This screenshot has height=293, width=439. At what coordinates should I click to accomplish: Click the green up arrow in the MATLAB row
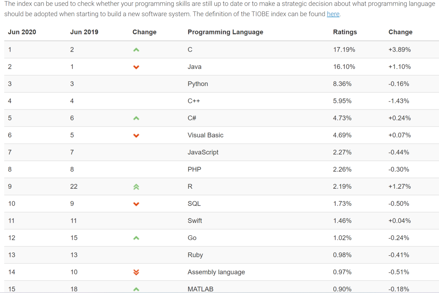[x=136, y=289]
